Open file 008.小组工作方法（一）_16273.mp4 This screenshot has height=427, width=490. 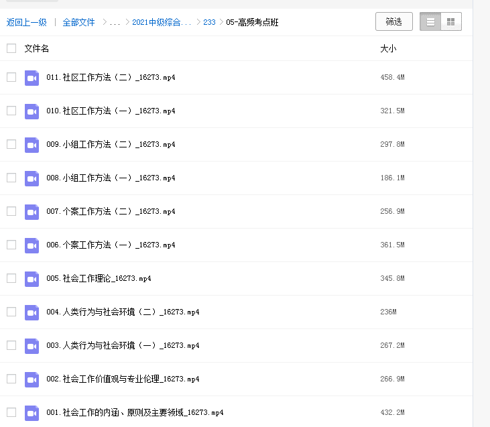(111, 178)
